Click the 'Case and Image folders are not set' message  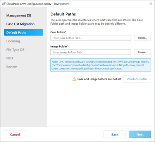pyautogui.click(x=99, y=79)
